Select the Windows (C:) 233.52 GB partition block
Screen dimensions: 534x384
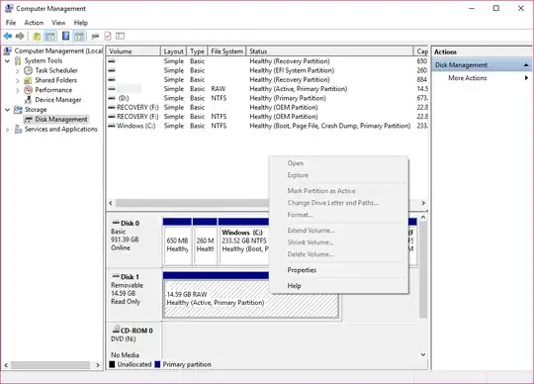click(x=244, y=245)
